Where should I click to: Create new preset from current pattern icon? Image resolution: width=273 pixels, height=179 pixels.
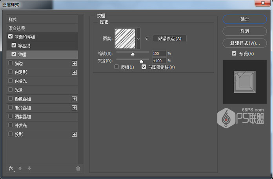(x=147, y=38)
